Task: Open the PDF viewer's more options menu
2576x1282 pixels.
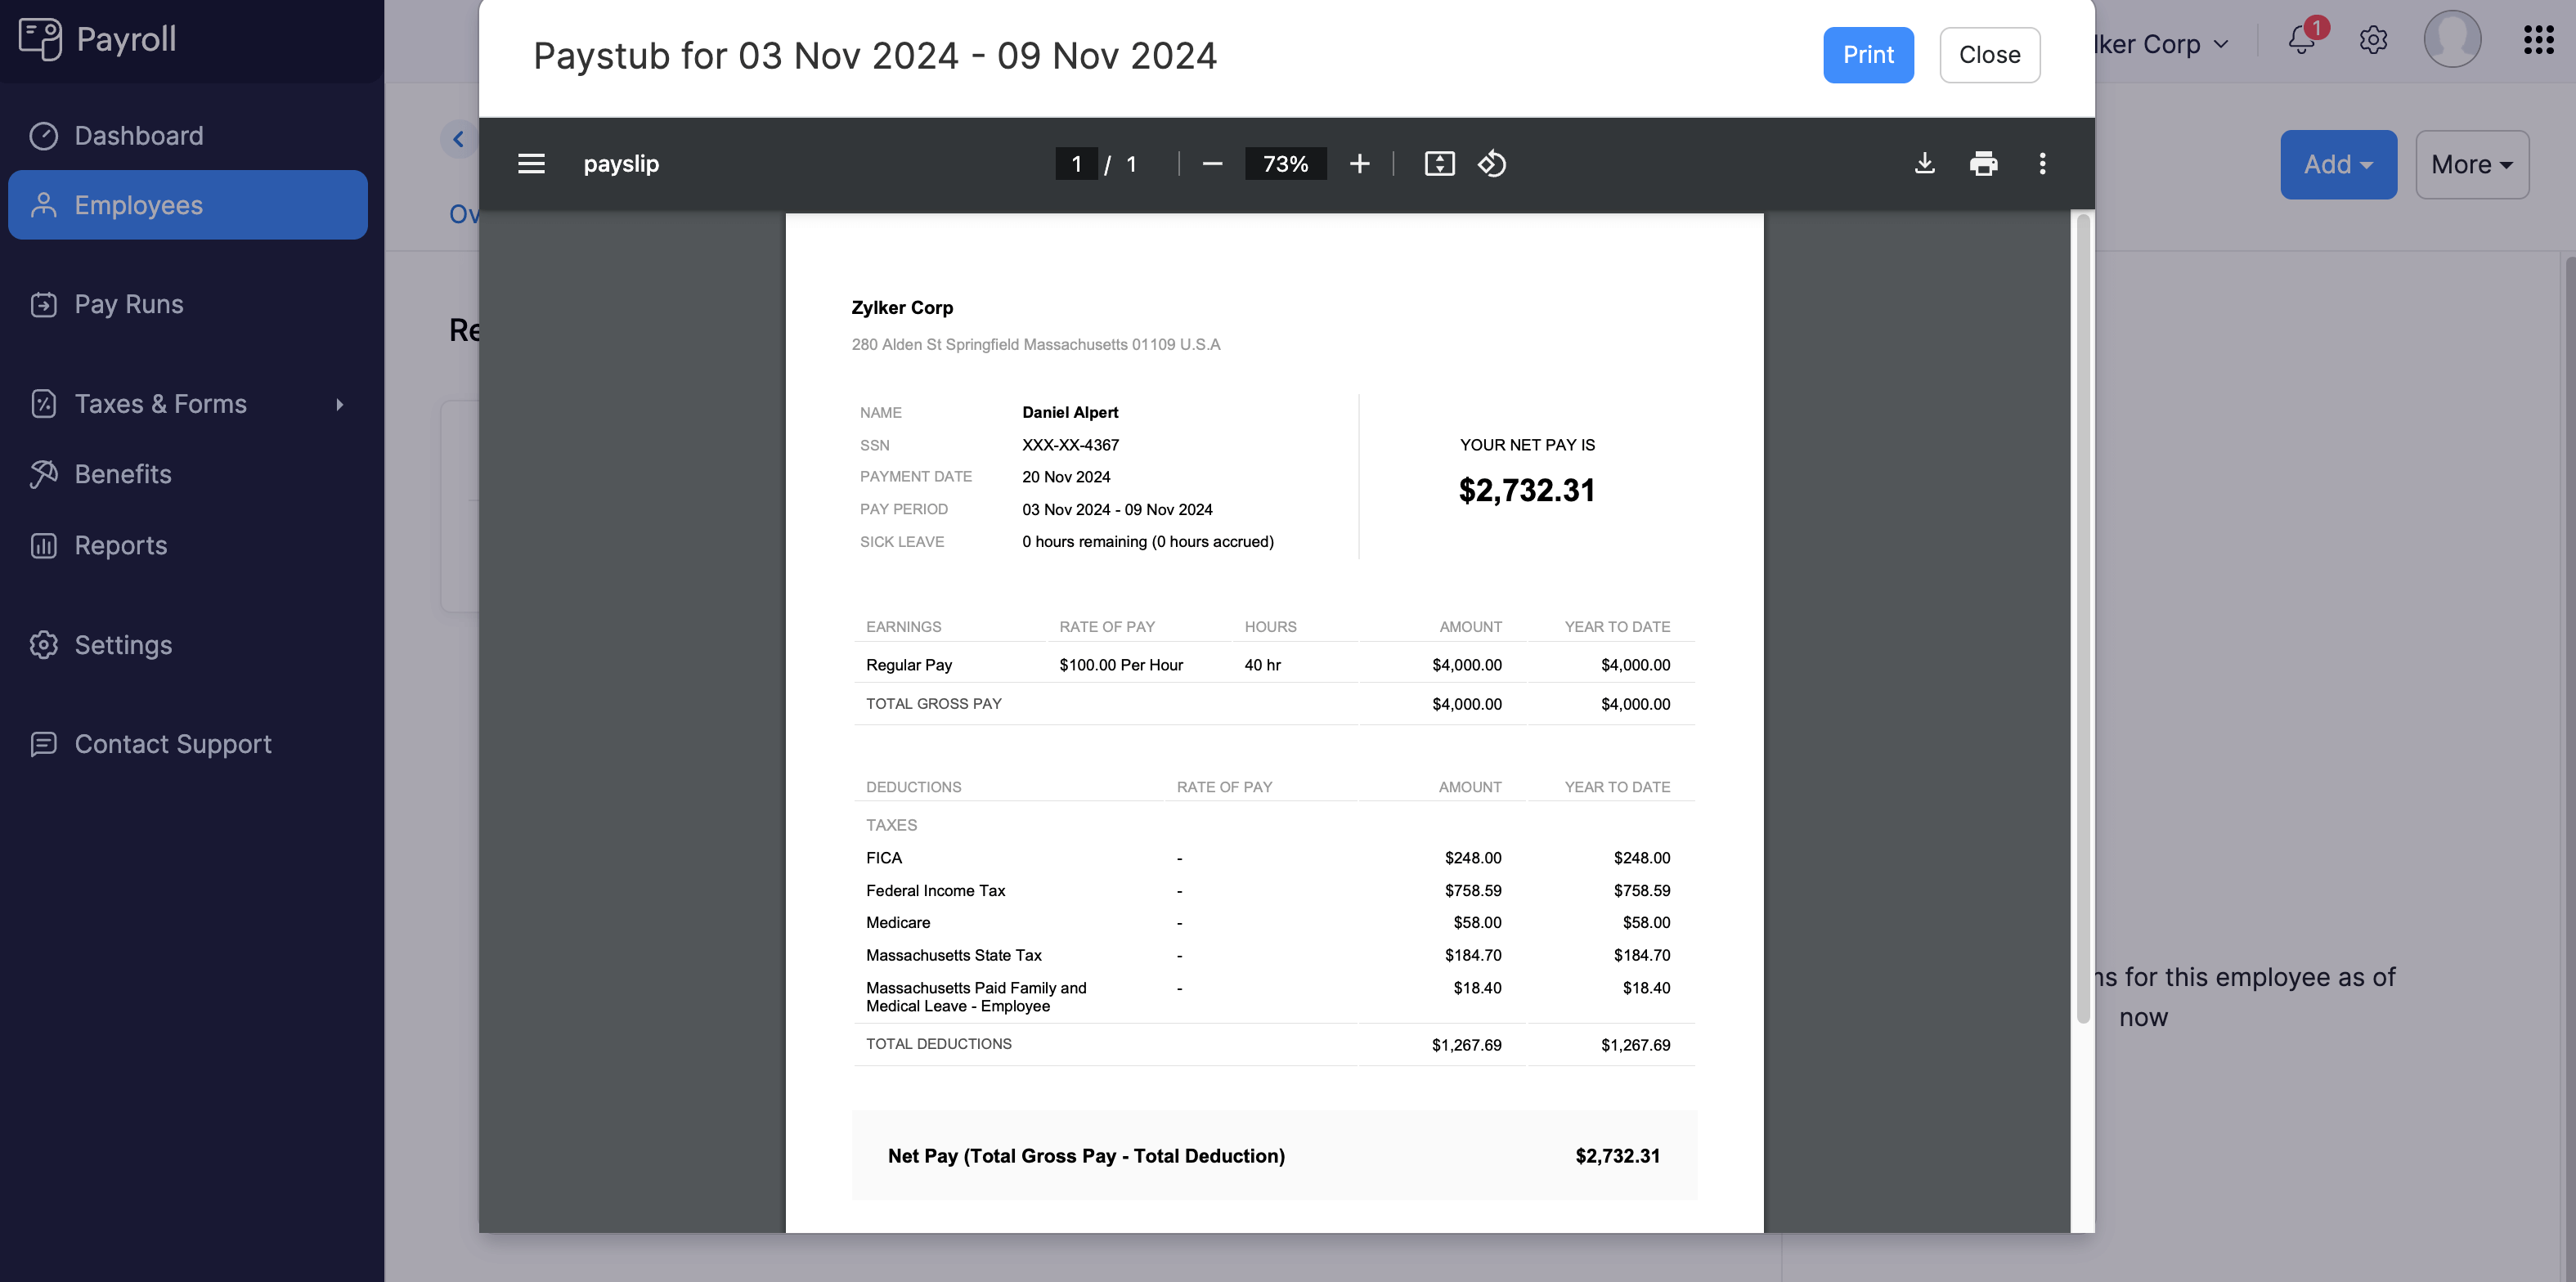Action: pos(2043,163)
